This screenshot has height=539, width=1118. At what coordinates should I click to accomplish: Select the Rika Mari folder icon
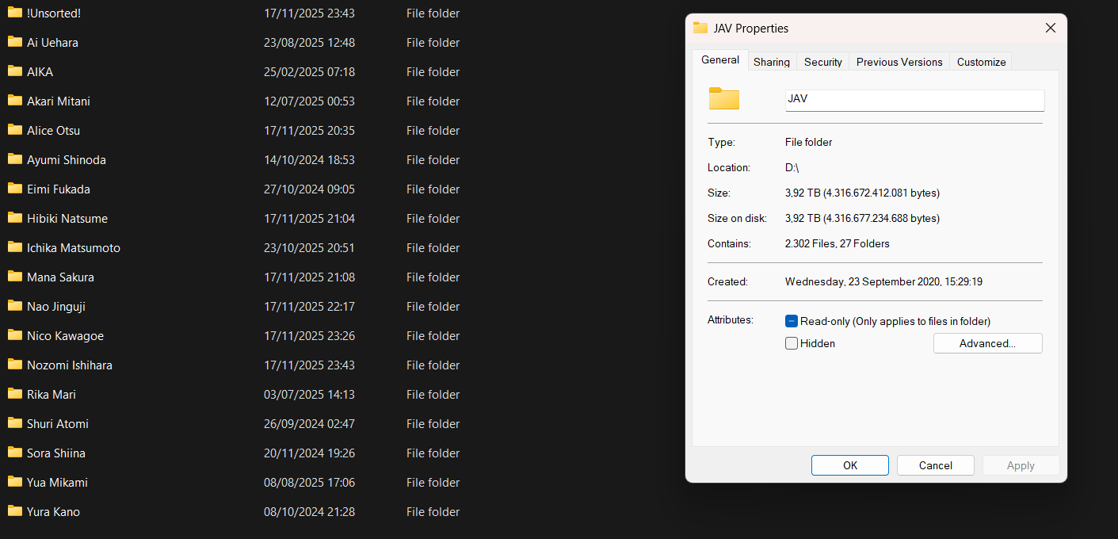(15, 394)
